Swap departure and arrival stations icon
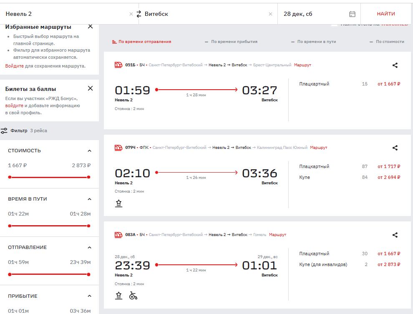Image resolution: width=413 pixels, height=314 pixels. point(139,14)
